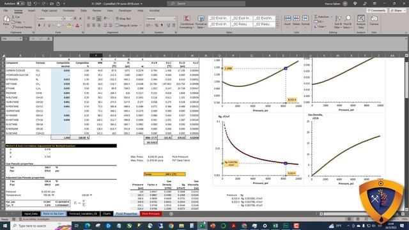Save the workbook from Quick Access toolbar
This screenshot has width=409, height=230.
point(29,4)
